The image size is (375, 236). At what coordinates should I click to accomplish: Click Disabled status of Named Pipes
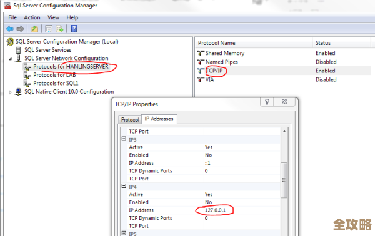(326, 62)
